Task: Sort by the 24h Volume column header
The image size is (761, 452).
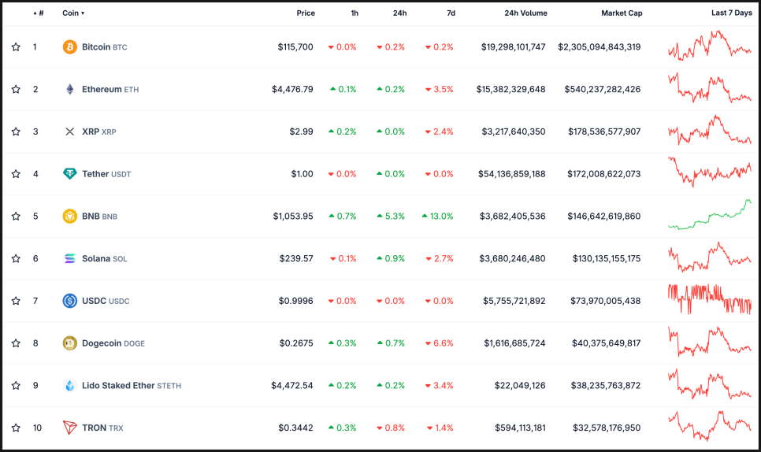Action: (x=525, y=13)
